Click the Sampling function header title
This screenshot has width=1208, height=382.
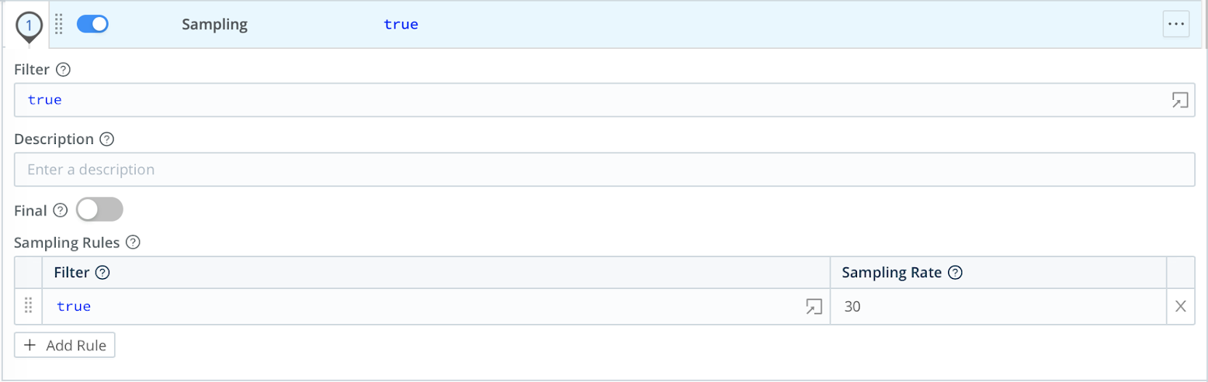[x=214, y=24]
